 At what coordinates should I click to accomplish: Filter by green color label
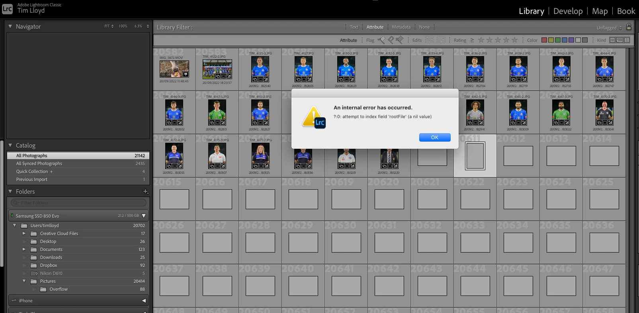[x=558, y=40]
